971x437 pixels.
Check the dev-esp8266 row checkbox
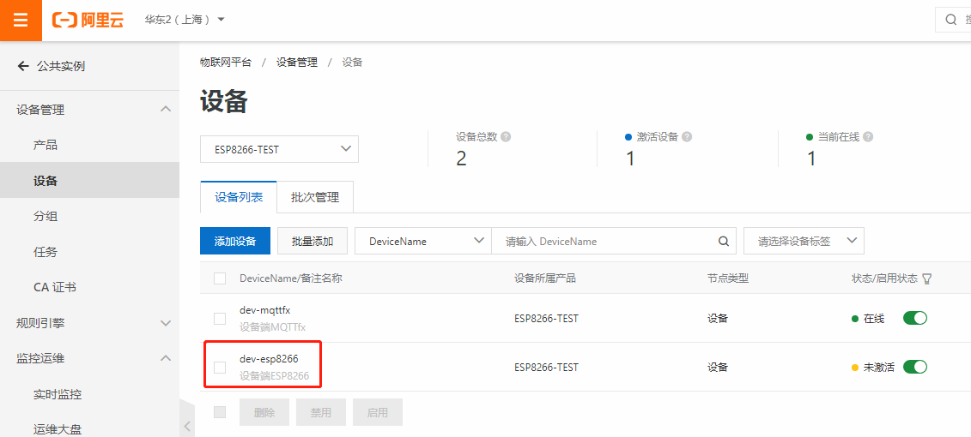pos(220,367)
